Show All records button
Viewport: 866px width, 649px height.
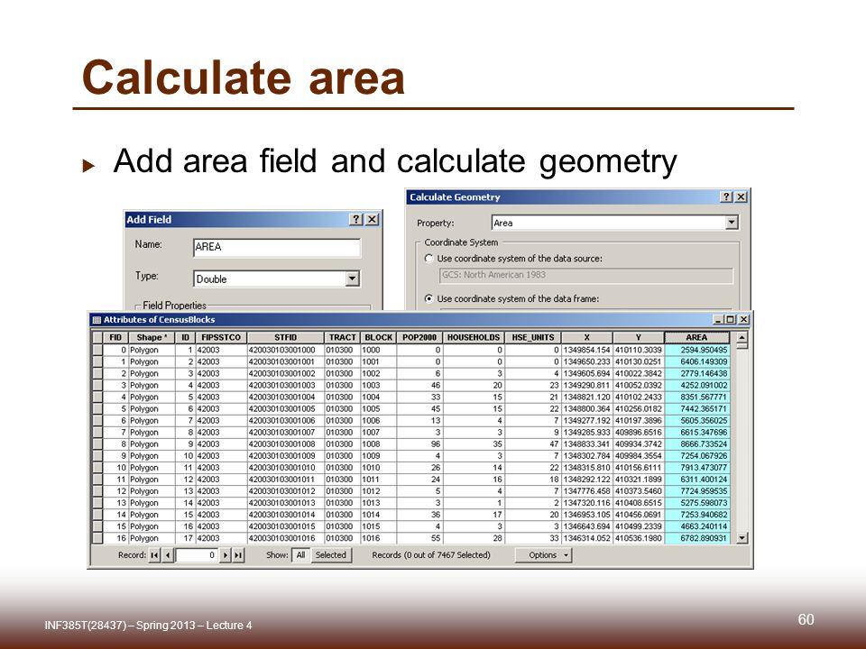pyautogui.click(x=300, y=555)
